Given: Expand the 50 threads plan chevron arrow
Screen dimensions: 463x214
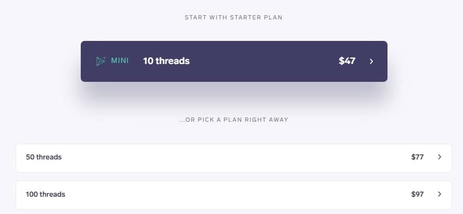Looking at the screenshot, I should [x=439, y=157].
